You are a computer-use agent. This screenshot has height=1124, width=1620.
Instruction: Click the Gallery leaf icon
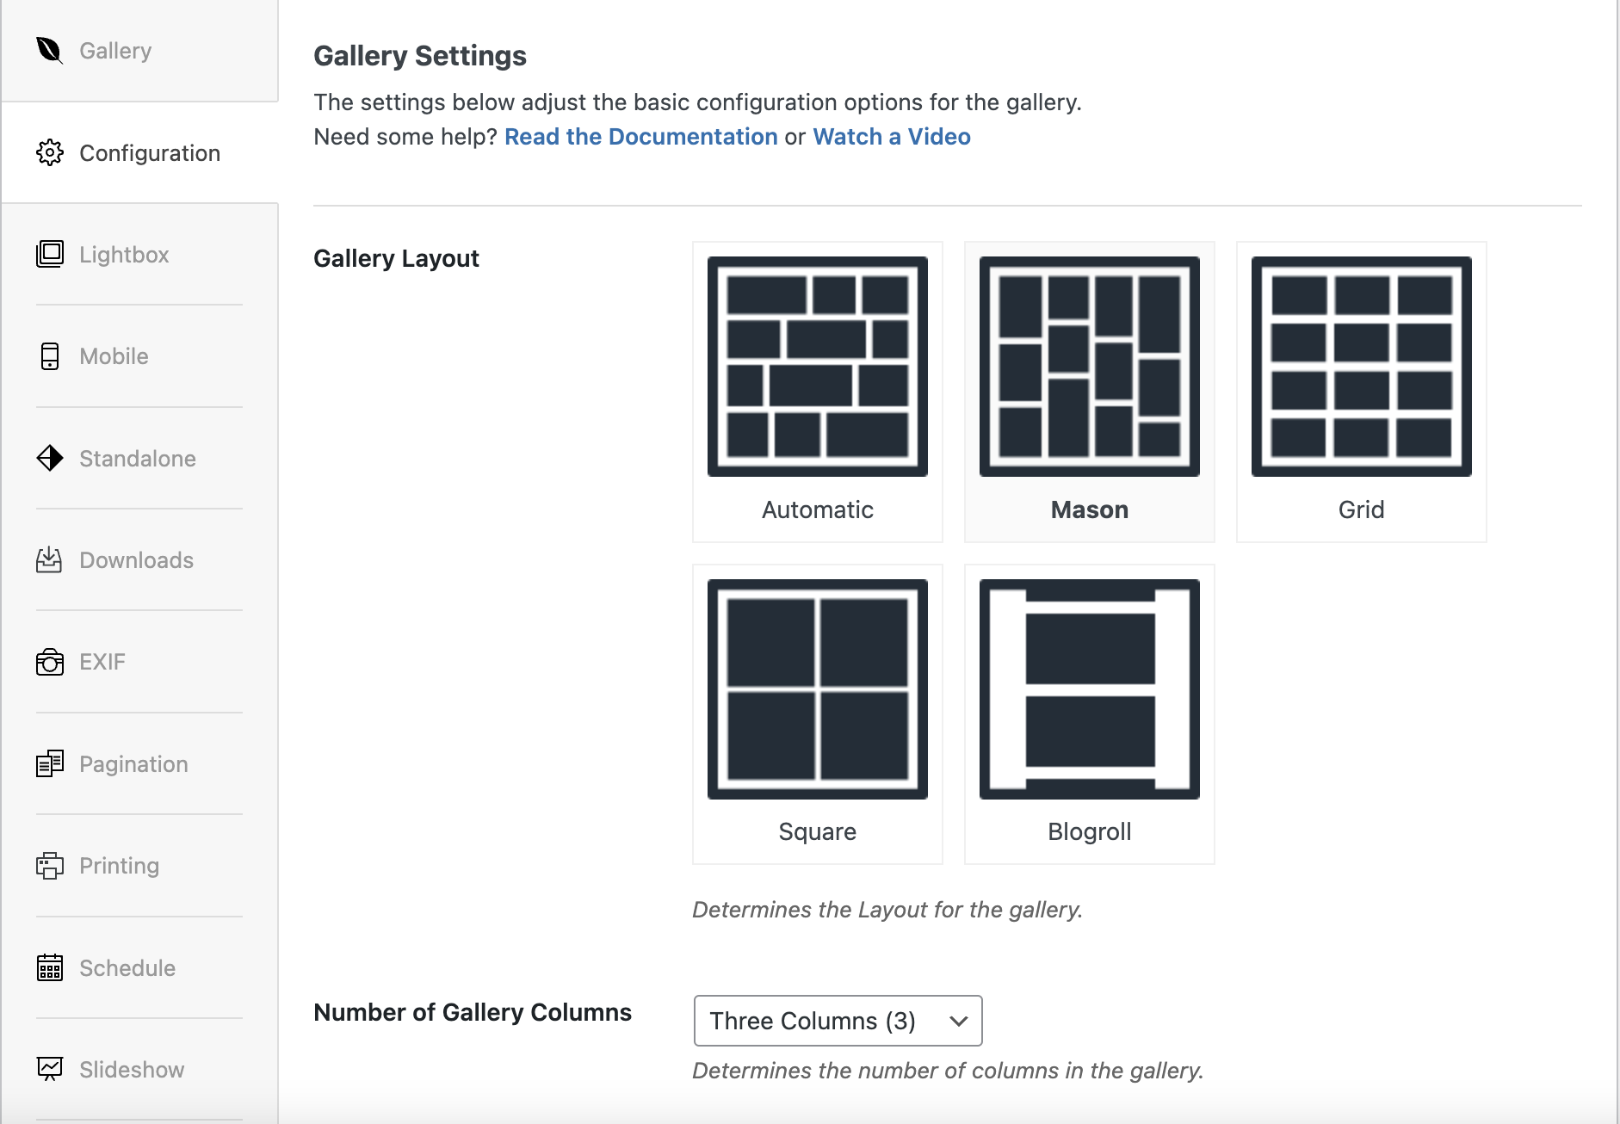coord(50,51)
